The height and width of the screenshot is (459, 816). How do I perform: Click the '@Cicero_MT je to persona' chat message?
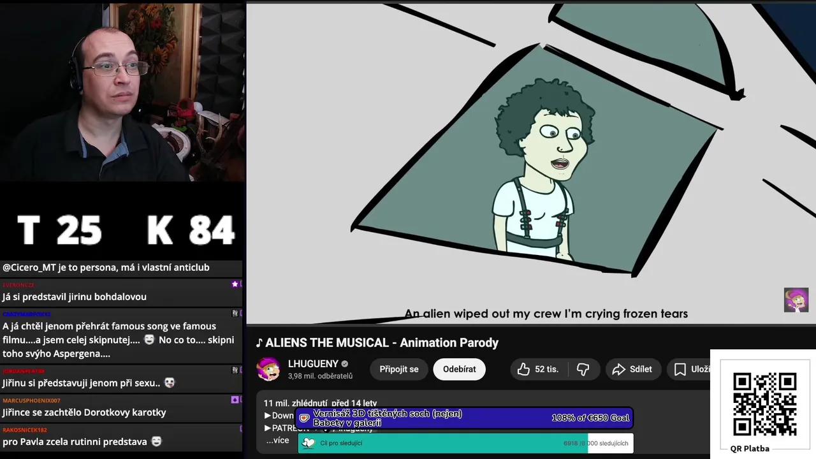[106, 267]
